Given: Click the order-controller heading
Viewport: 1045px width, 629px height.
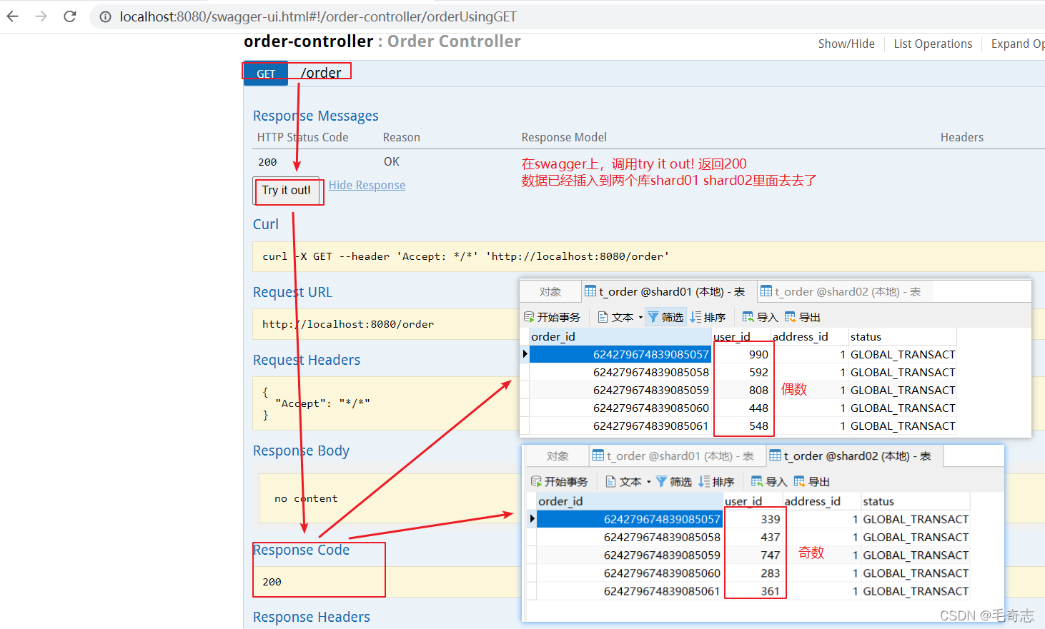Looking at the screenshot, I should [308, 41].
